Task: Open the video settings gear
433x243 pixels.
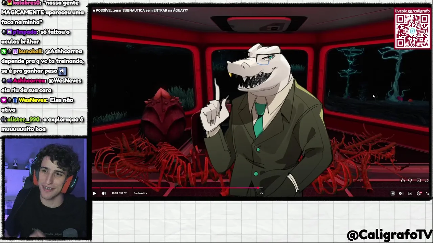Action: click(419, 193)
